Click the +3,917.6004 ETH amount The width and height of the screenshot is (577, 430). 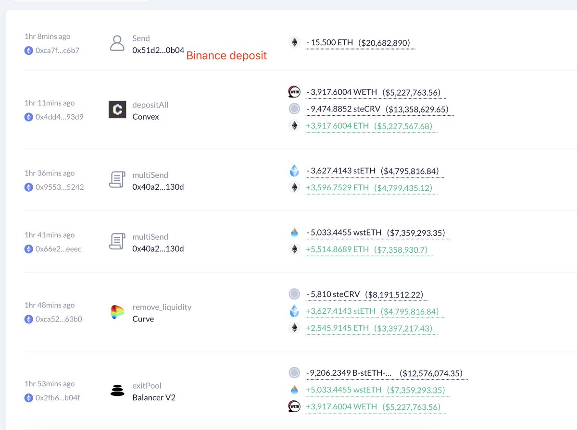click(338, 126)
